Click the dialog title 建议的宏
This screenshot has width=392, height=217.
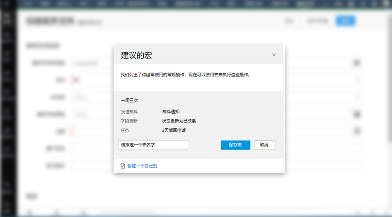click(x=136, y=55)
